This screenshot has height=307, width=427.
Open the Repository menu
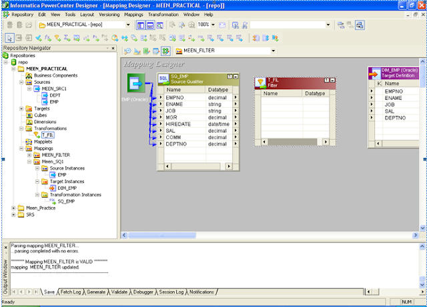(22, 15)
